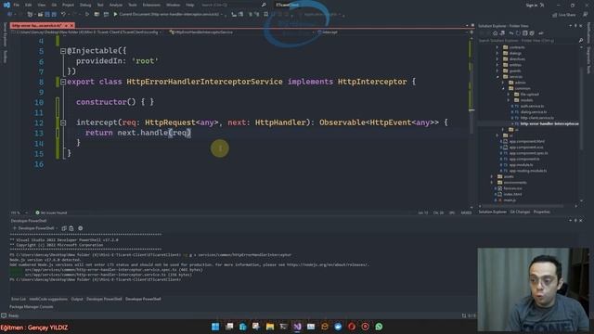
Task: Switch to Output tab
Action: pos(77,299)
